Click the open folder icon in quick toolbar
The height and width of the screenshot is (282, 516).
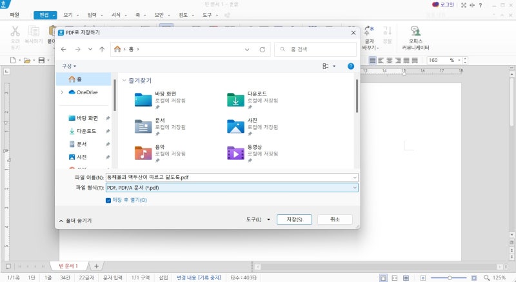click(27, 60)
